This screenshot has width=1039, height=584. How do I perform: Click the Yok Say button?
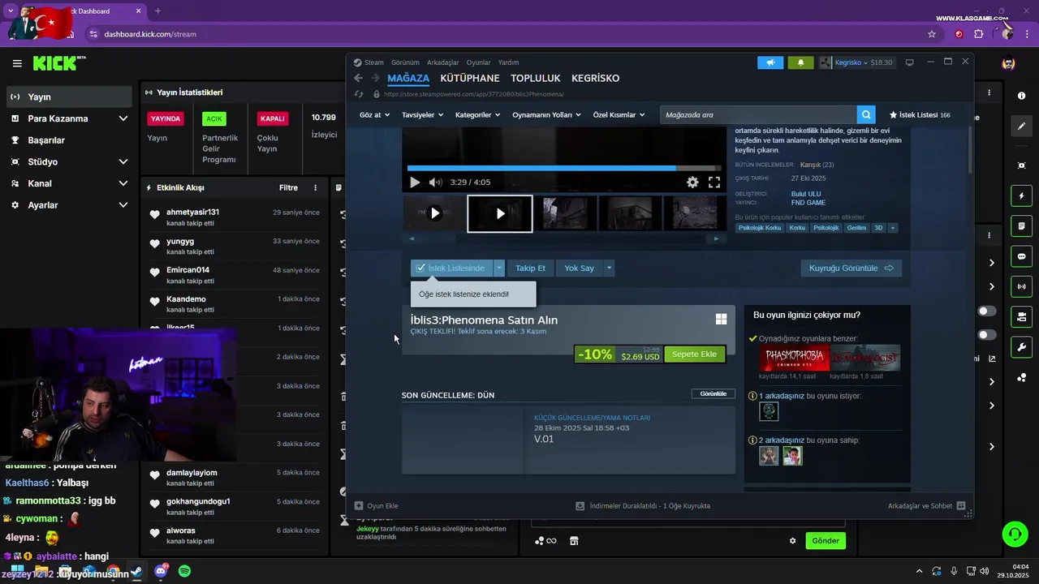point(580,268)
